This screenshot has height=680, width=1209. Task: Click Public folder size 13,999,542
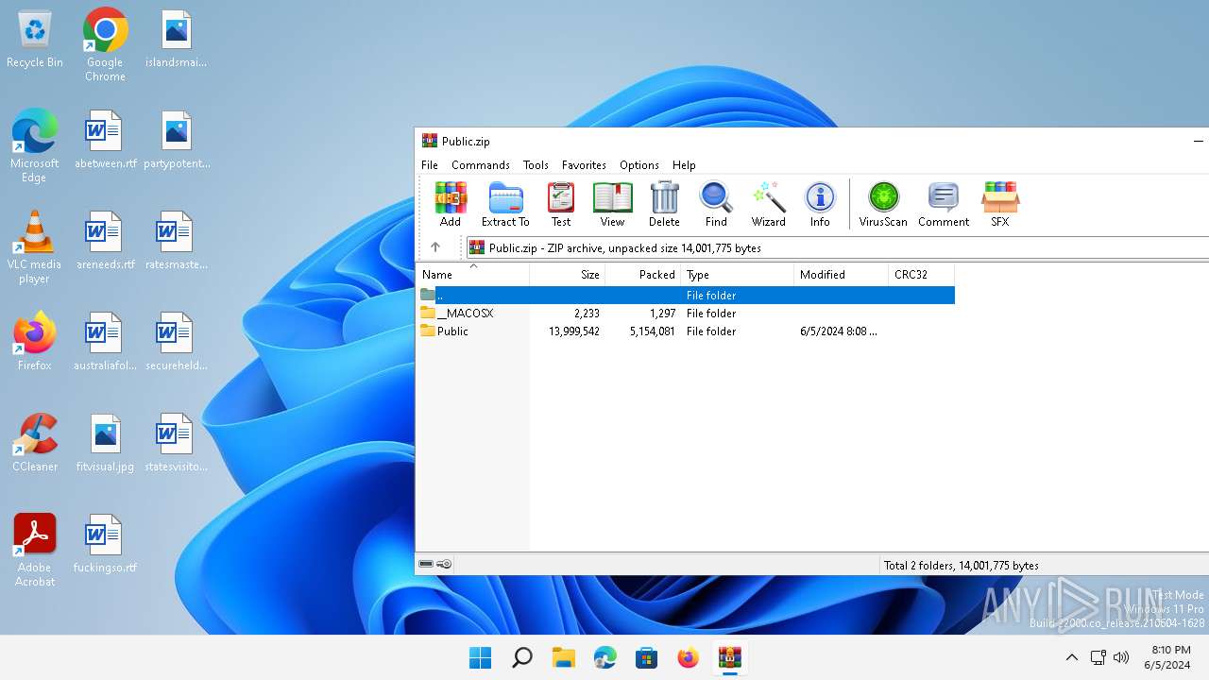point(574,331)
